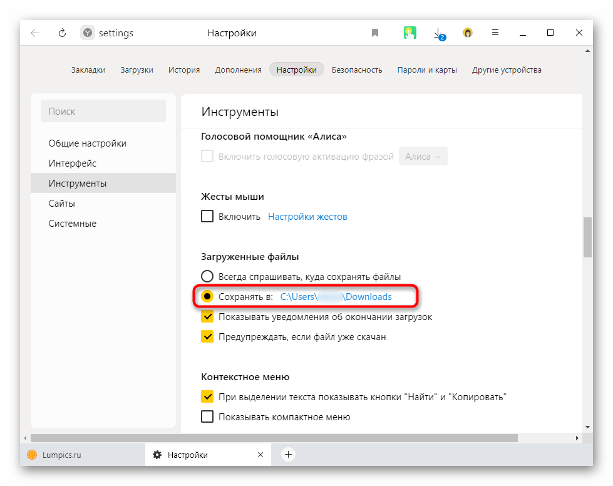Toggle Предупреждать, если файл уже скачан
Viewport: 613px width, 486px height.
click(207, 337)
